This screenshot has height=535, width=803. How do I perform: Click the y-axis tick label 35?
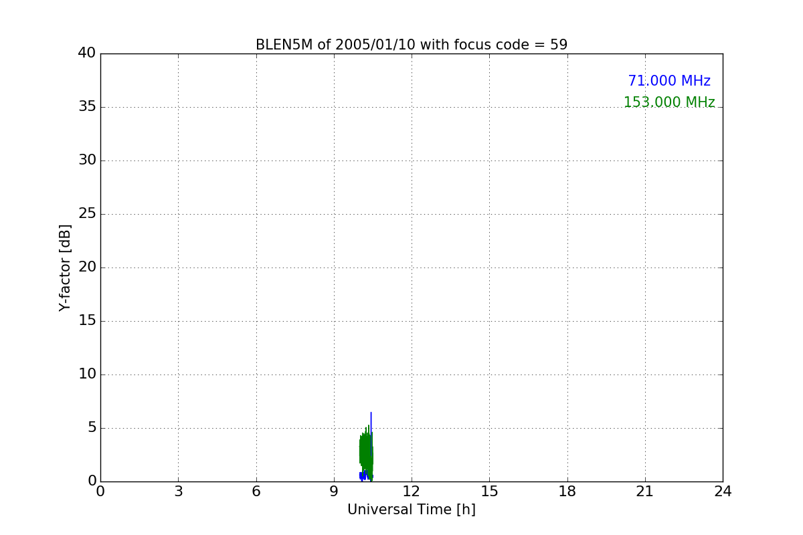pyautogui.click(x=87, y=107)
